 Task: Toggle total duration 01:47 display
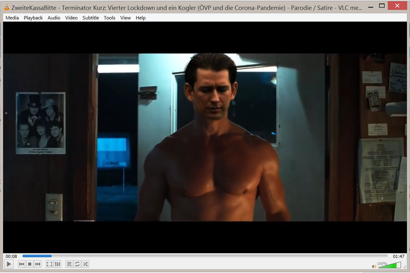click(x=398, y=256)
